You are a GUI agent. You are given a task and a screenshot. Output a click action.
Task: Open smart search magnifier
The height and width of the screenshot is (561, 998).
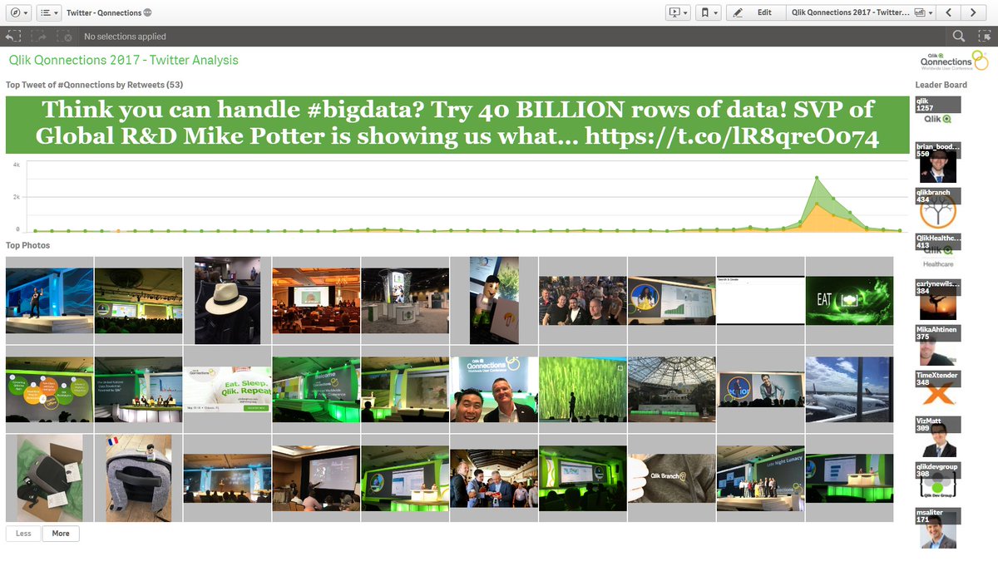tap(959, 37)
